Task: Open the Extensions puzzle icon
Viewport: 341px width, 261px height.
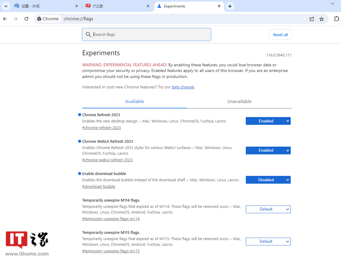Action: click(x=337, y=19)
